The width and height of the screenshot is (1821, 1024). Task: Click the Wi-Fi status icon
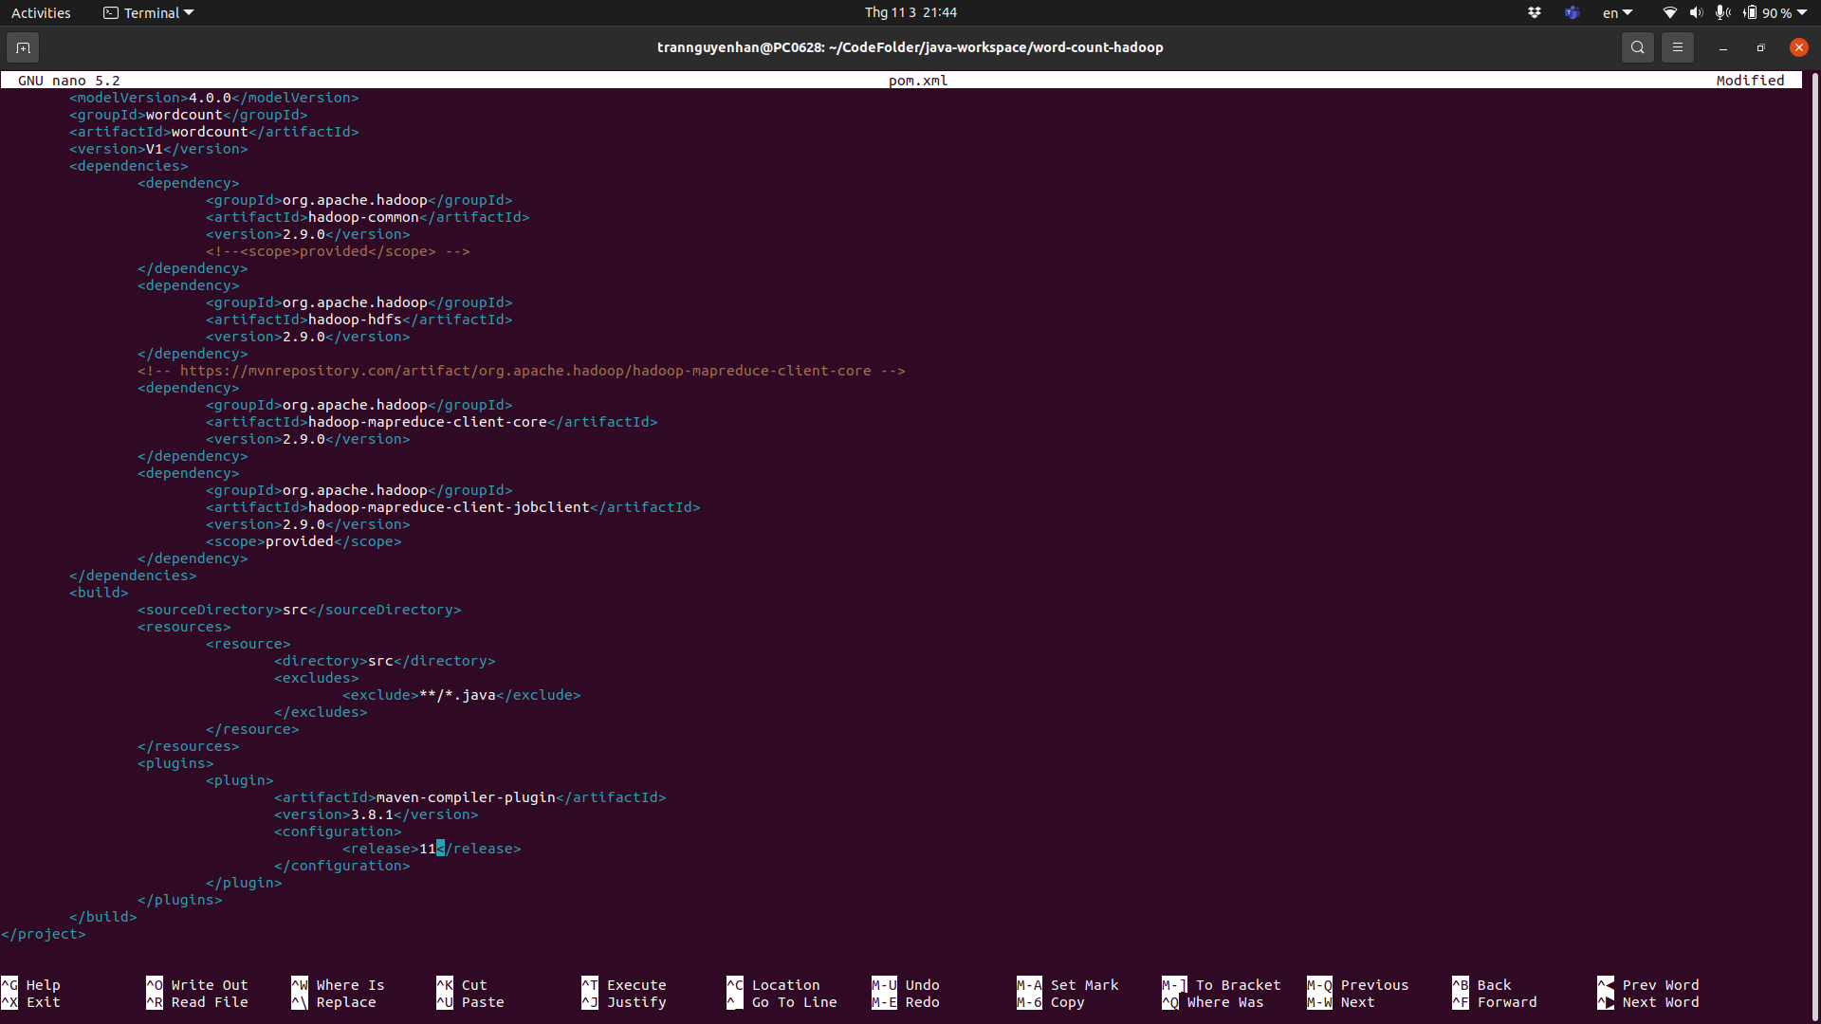pyautogui.click(x=1669, y=12)
